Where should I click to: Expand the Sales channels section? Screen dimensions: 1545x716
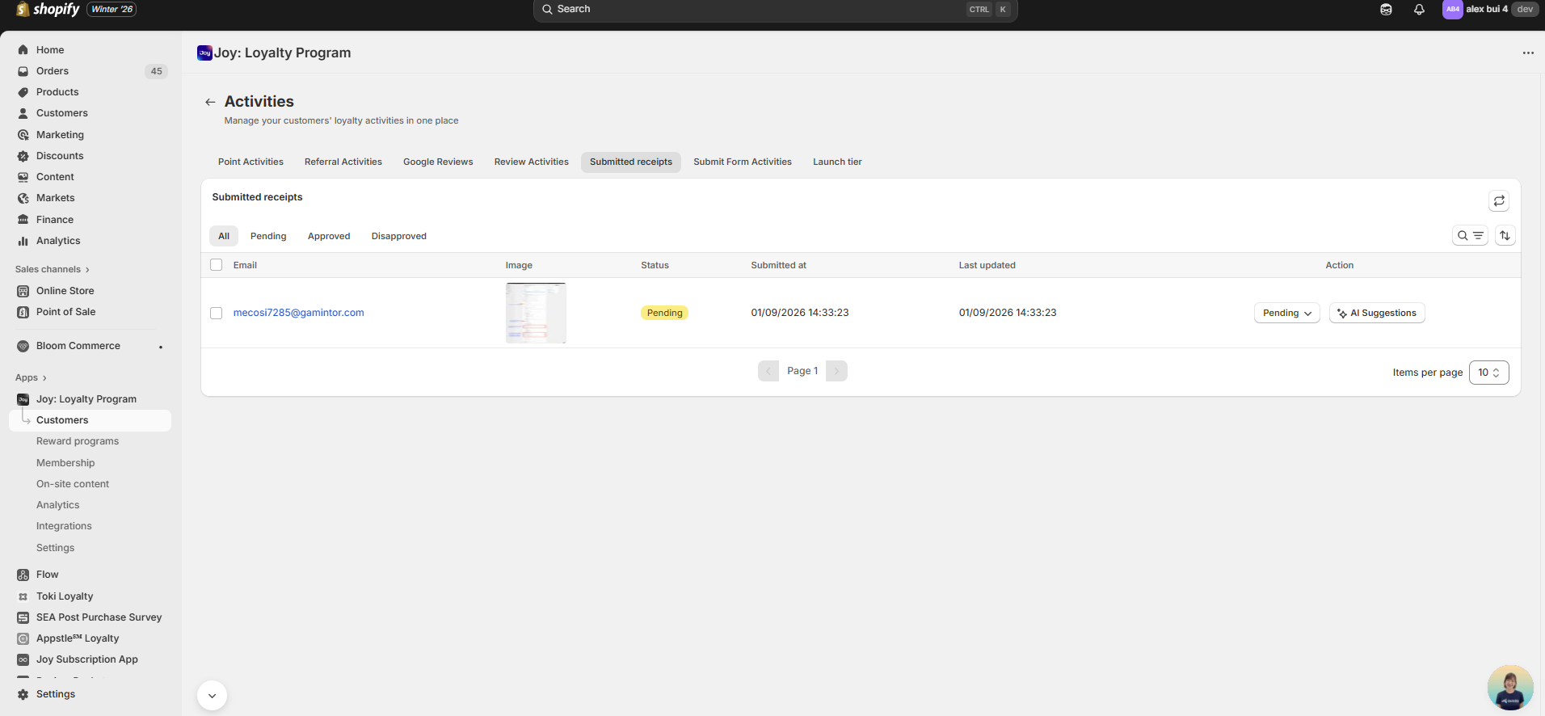[x=53, y=269]
